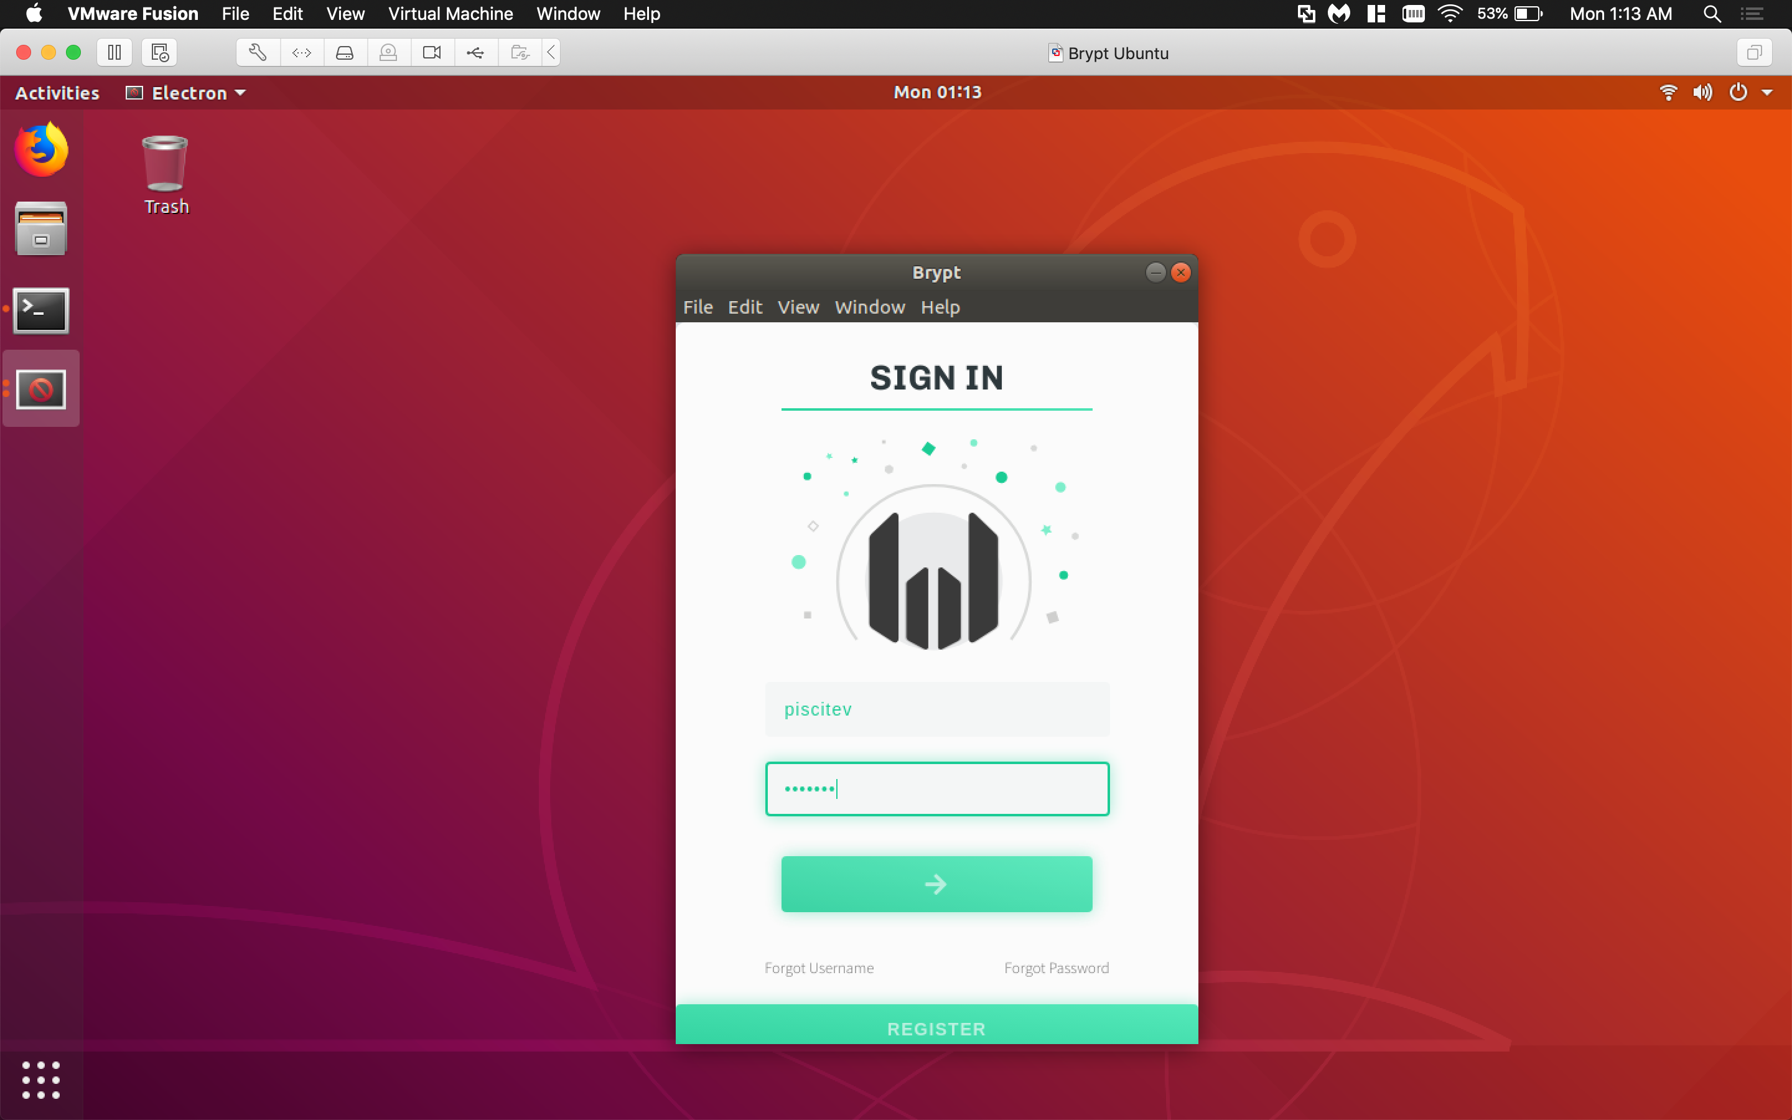This screenshot has height=1120, width=1792.
Task: Pause the virtual machine in VMware toolbar
Action: pyautogui.click(x=114, y=53)
